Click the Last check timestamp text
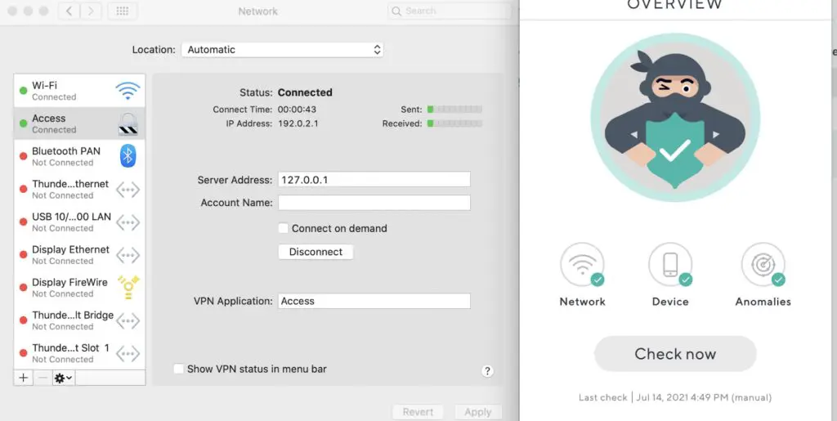The width and height of the screenshot is (837, 421). pyautogui.click(x=675, y=397)
